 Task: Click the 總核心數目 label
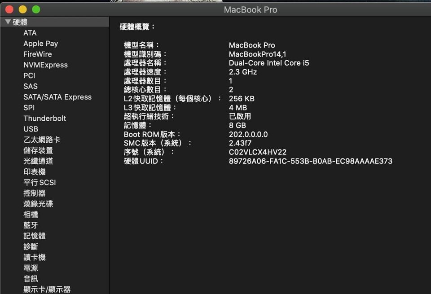(145, 90)
